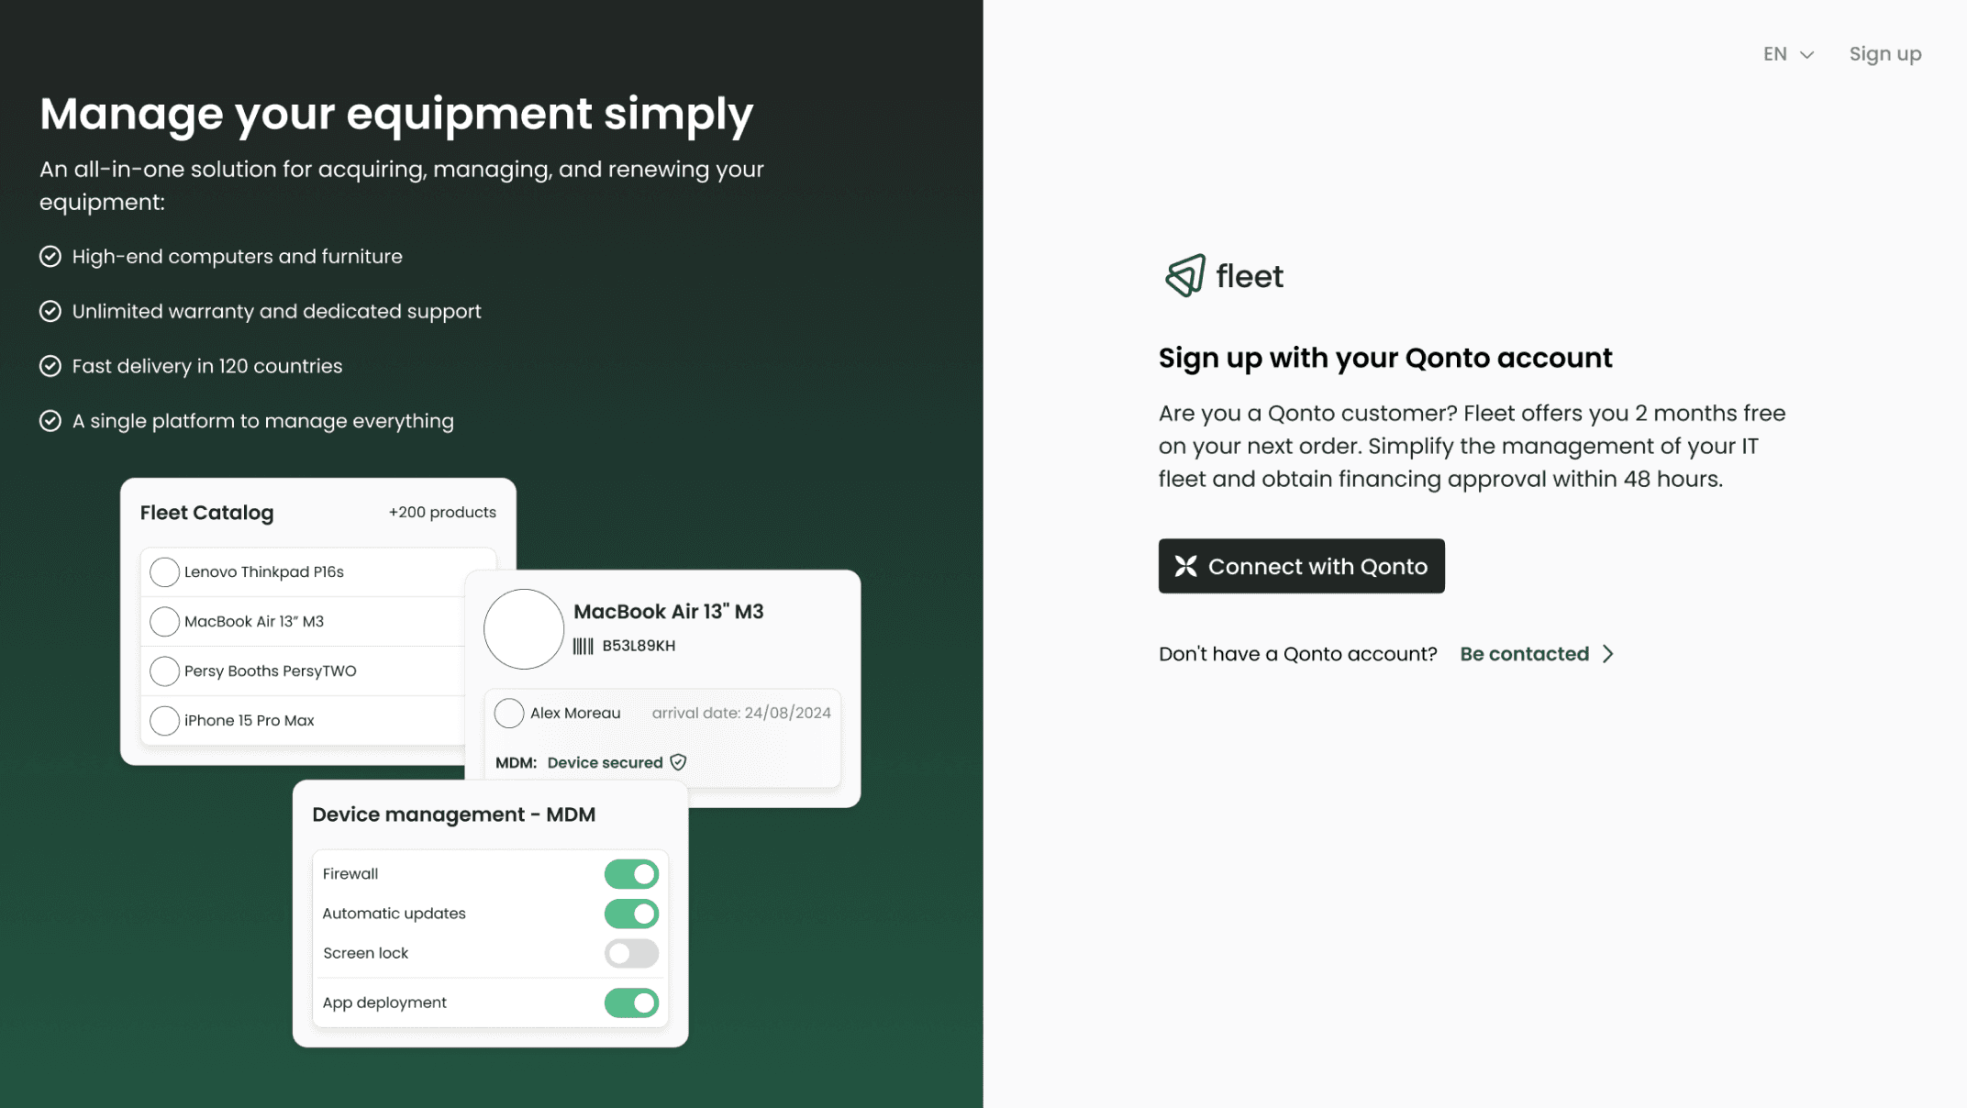The image size is (1967, 1108).
Task: Click the shield icon next to Device secured
Action: [678, 762]
